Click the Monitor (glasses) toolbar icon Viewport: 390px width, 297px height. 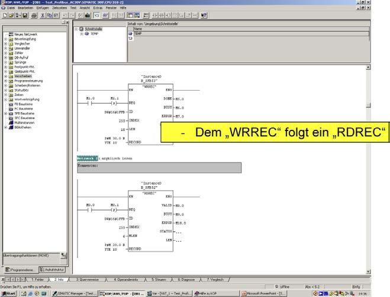coord(105,15)
